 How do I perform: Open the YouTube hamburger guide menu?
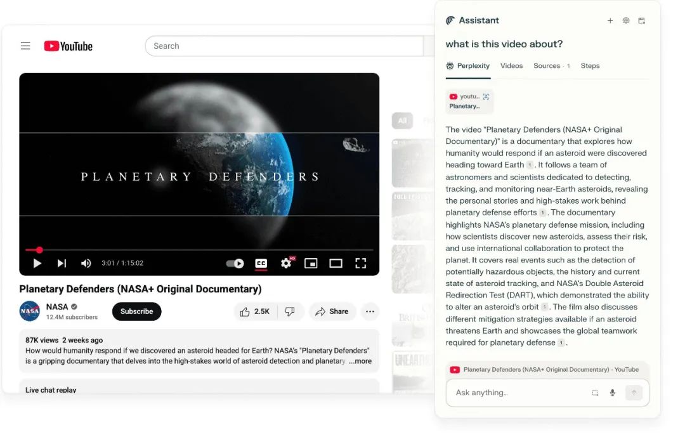click(25, 46)
